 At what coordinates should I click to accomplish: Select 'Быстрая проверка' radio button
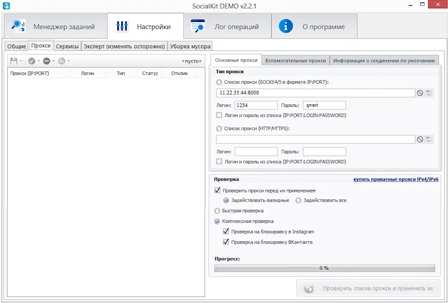217,211
